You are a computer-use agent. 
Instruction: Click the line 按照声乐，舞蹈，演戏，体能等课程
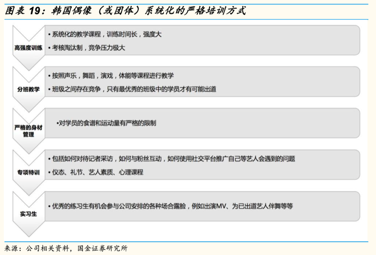click(x=112, y=76)
